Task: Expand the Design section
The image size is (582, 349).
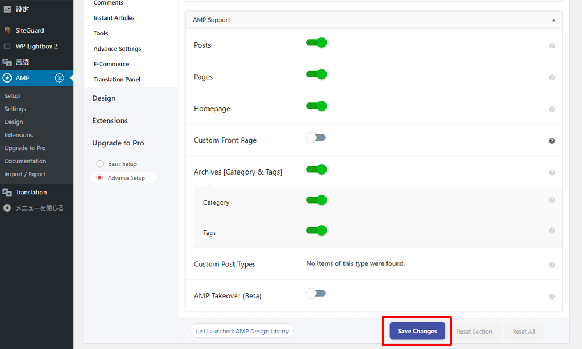Action: [x=131, y=98]
